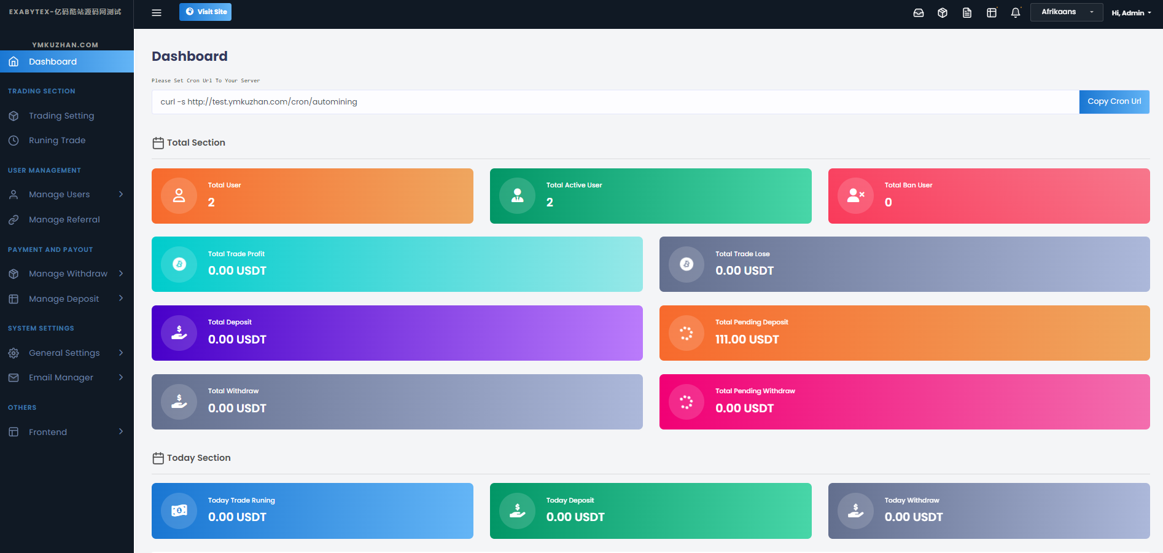Click the Total User avatar icon
Image resolution: width=1163 pixels, height=553 pixels.
pyautogui.click(x=179, y=196)
